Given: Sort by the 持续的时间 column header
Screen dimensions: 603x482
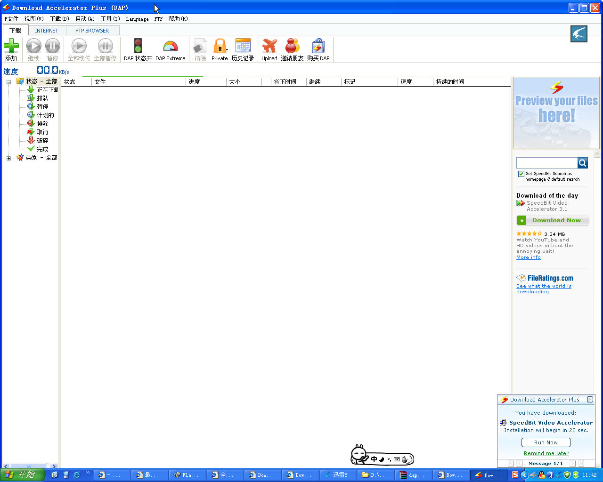Looking at the screenshot, I should pyautogui.click(x=472, y=82).
